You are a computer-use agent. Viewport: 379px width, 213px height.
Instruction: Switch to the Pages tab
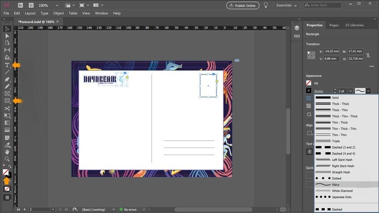[x=334, y=25]
